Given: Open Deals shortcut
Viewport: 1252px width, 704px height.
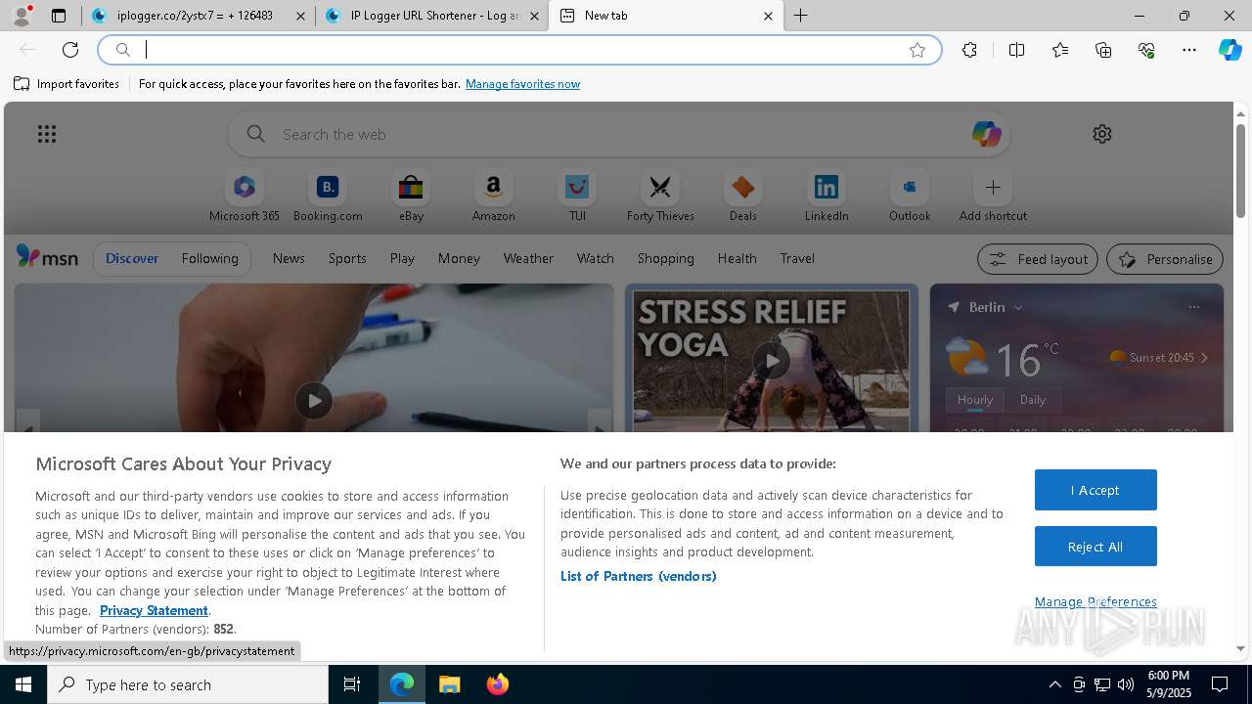Looking at the screenshot, I should 743,197.
